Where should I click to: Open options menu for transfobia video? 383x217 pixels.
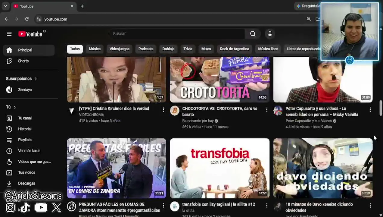point(267,206)
